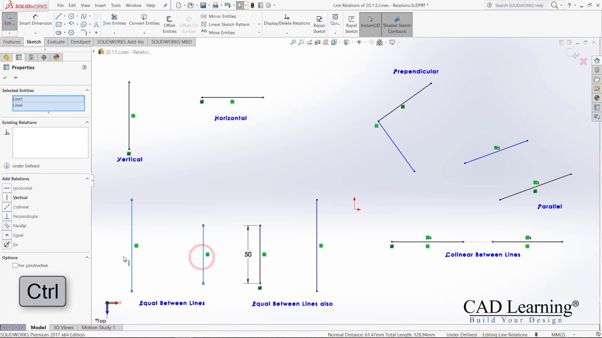Click Mirror Entities
The height and width of the screenshot is (338, 602).
pos(219,16)
